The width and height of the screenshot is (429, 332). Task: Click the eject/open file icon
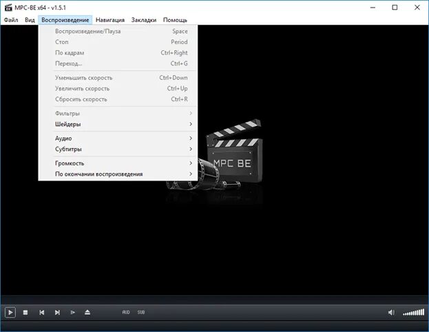coord(87,312)
